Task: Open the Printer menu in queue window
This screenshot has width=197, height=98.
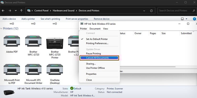Action: (x=84, y=29)
